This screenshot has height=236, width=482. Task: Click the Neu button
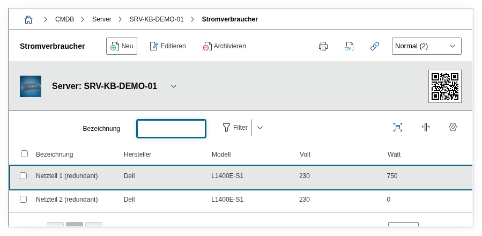tap(122, 46)
